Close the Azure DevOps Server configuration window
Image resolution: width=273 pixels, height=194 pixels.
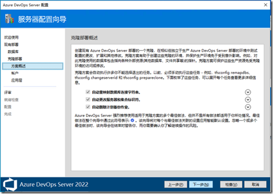pyautogui.click(x=266, y=5)
